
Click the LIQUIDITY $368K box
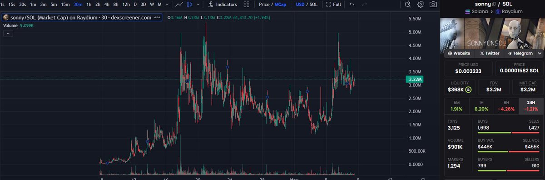click(x=460, y=87)
